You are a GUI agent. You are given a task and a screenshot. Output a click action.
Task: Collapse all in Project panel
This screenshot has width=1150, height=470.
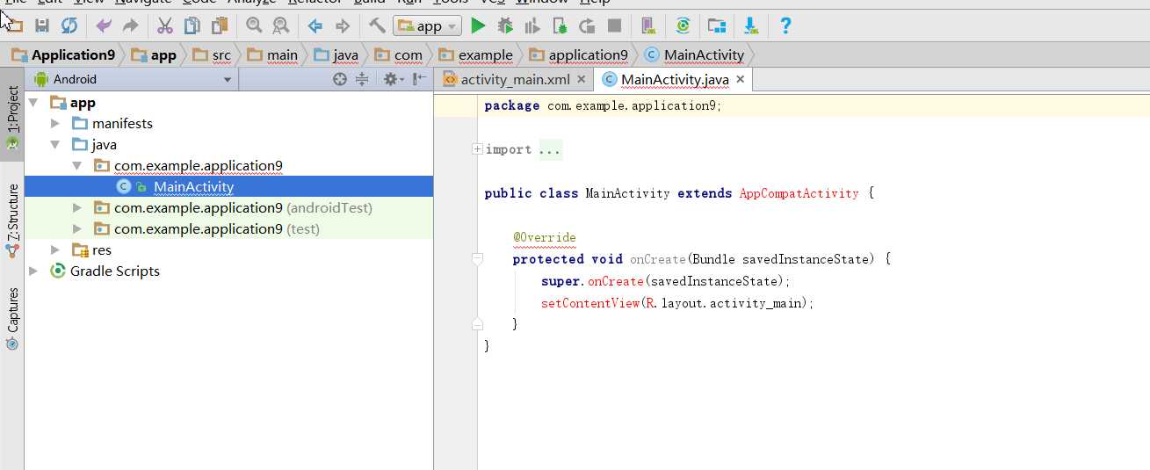pyautogui.click(x=362, y=79)
